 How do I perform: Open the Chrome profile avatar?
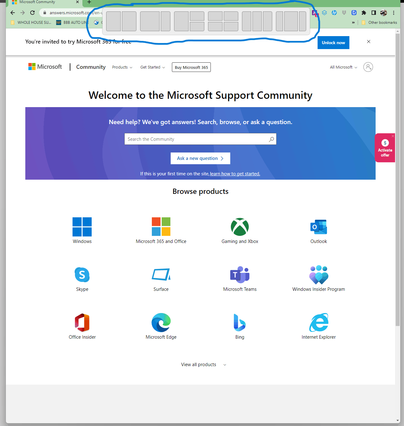coord(384,13)
